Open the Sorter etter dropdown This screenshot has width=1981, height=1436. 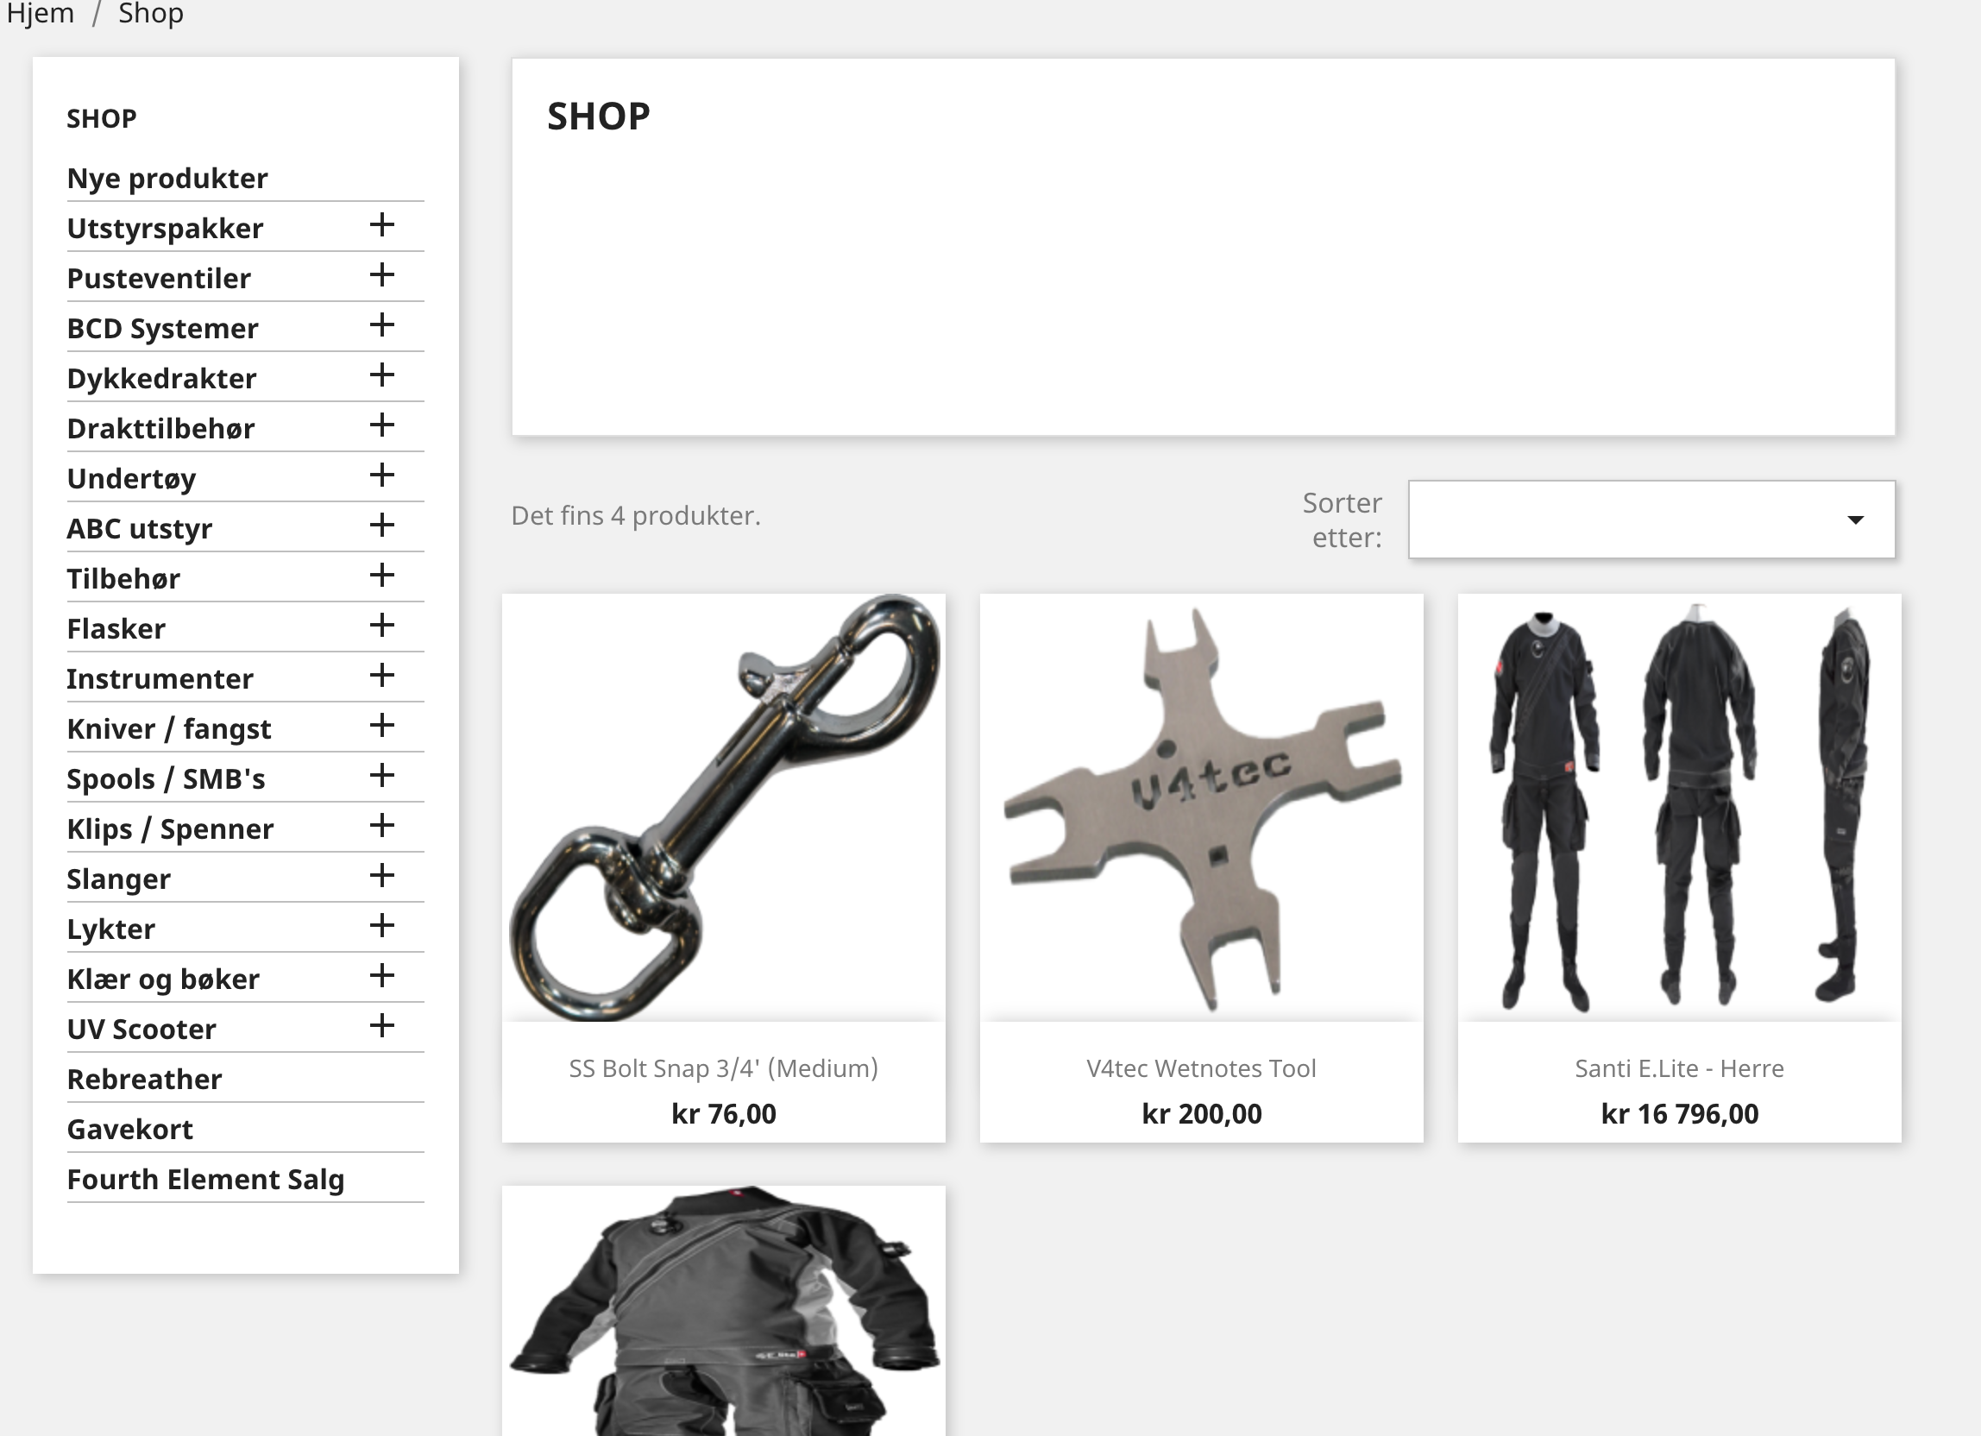(1651, 520)
